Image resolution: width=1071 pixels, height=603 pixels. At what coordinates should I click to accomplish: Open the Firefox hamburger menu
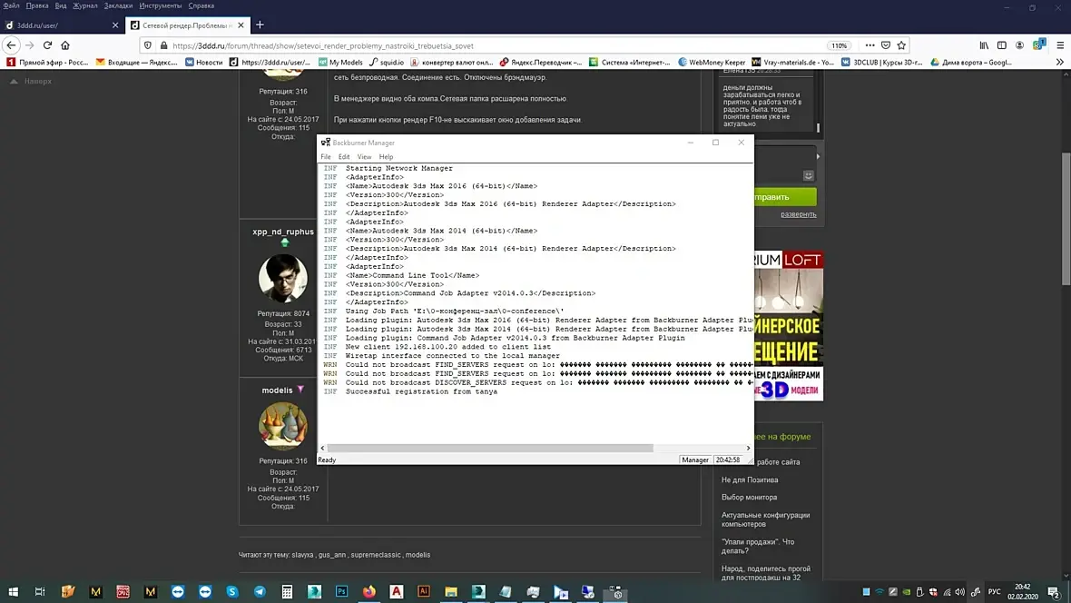1060,45
